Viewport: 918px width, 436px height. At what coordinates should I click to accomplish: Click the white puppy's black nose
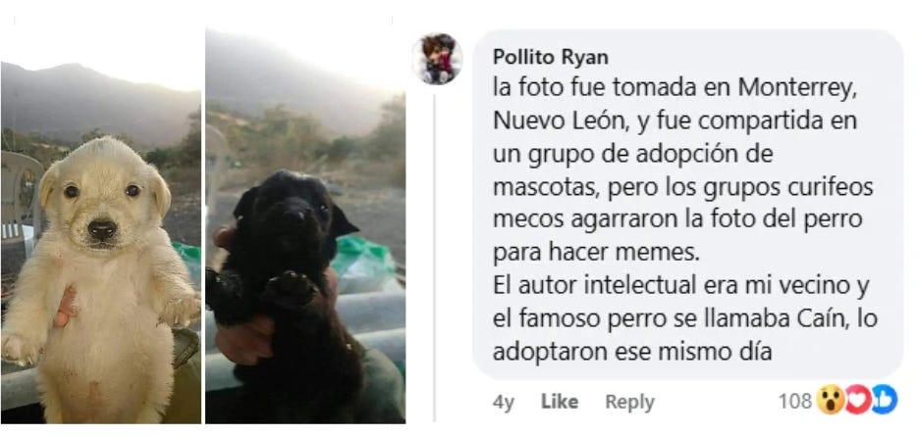click(x=102, y=229)
